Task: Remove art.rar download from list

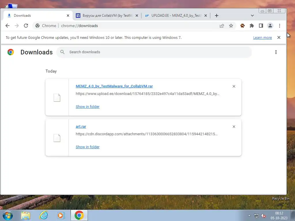Action: coord(234,127)
